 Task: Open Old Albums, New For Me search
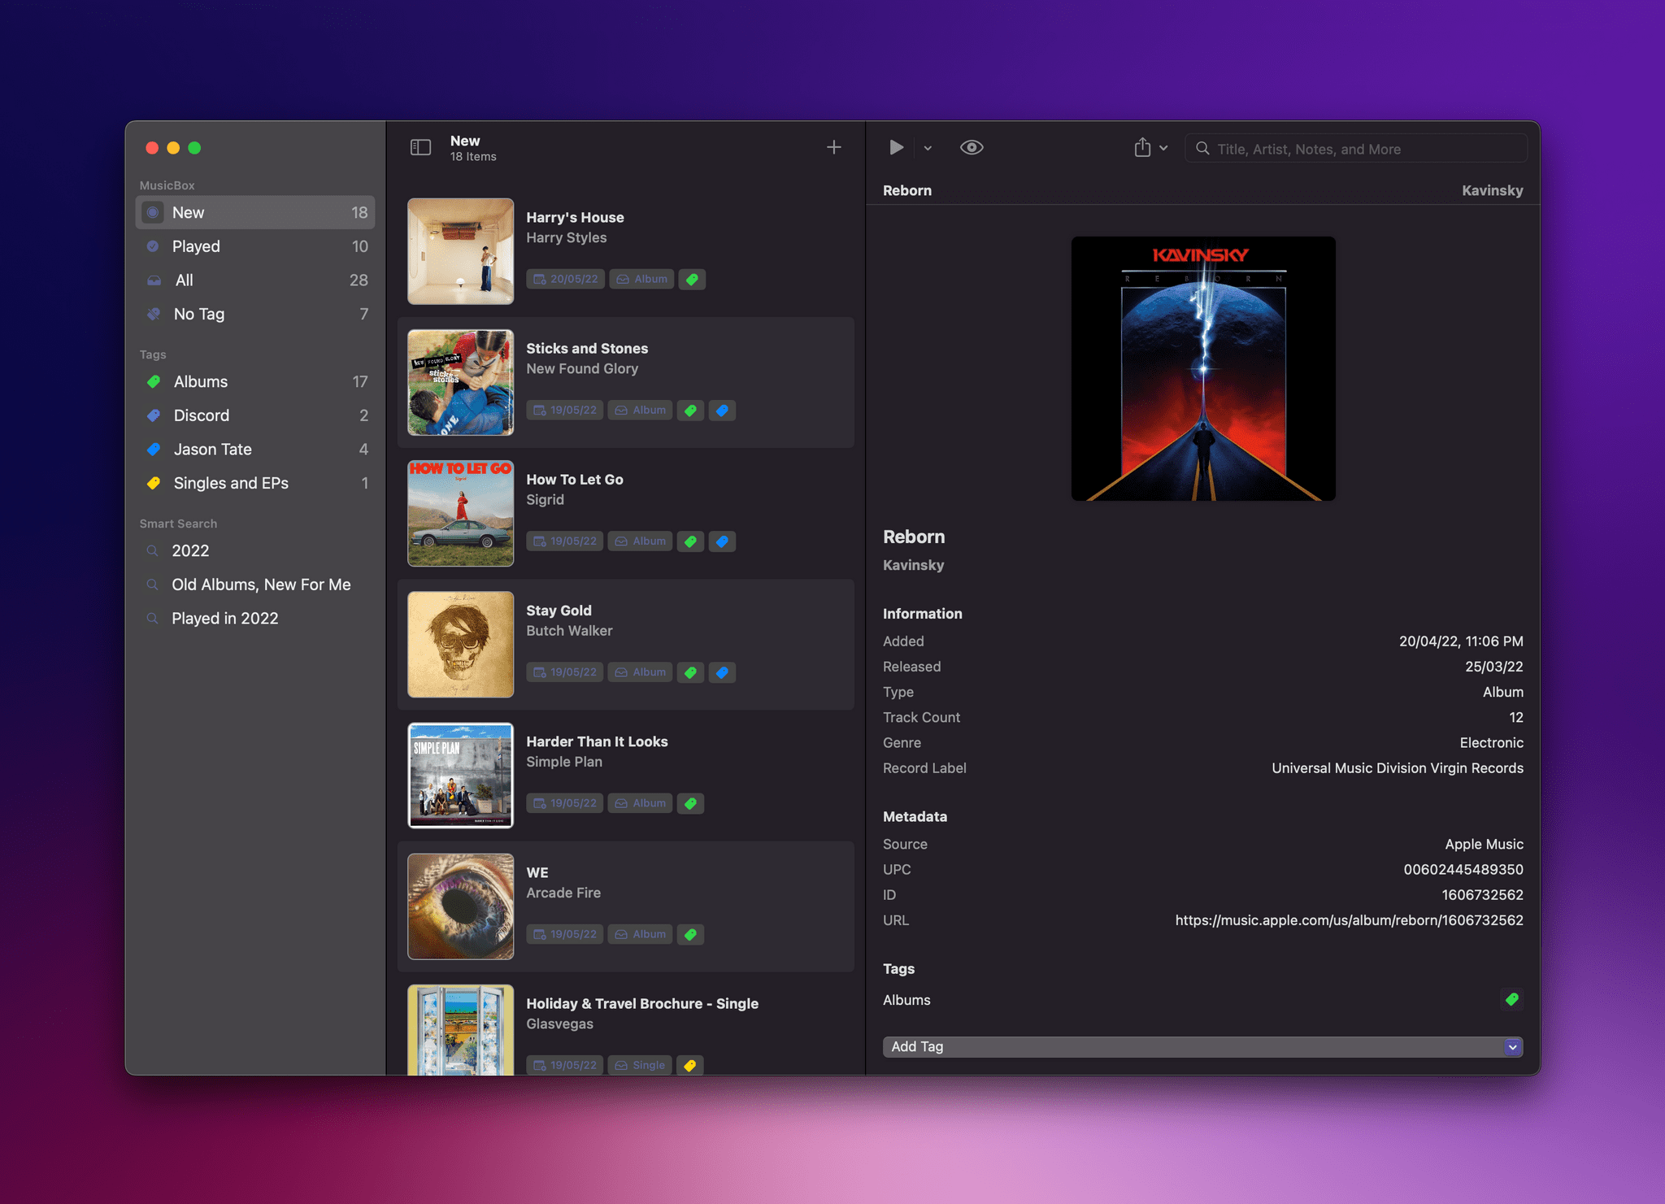pyautogui.click(x=255, y=585)
